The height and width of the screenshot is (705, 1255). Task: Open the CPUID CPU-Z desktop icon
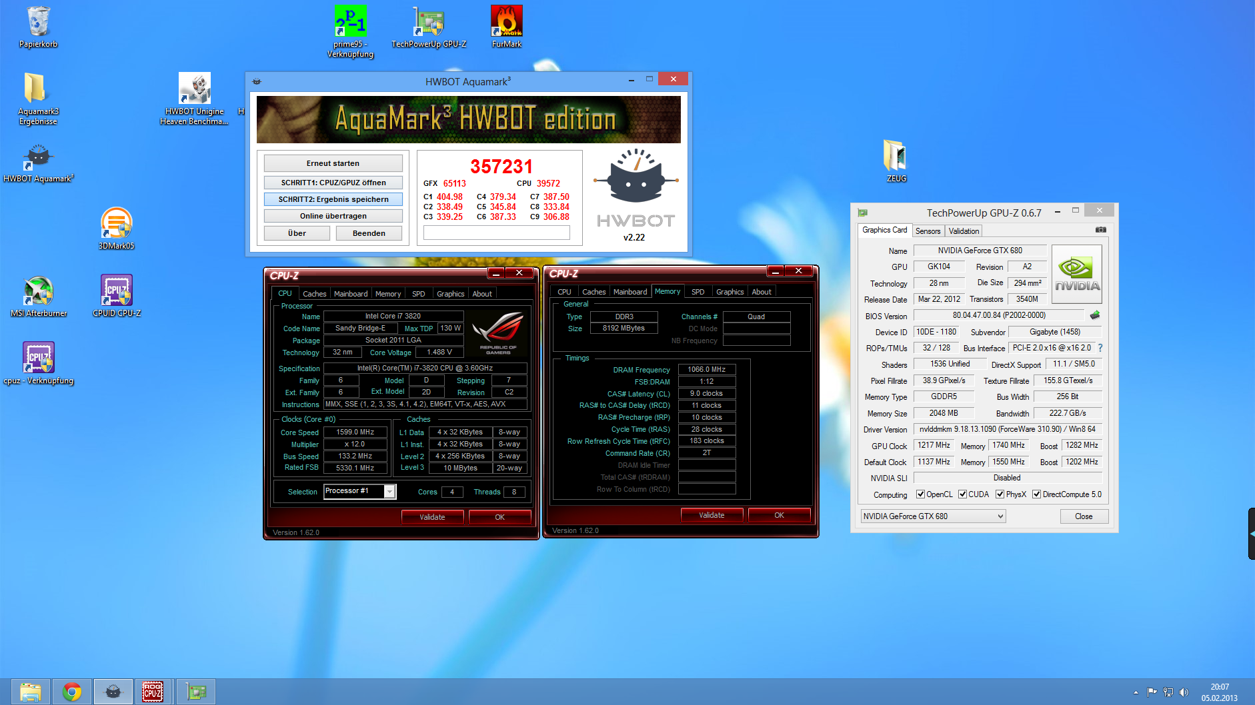click(117, 296)
